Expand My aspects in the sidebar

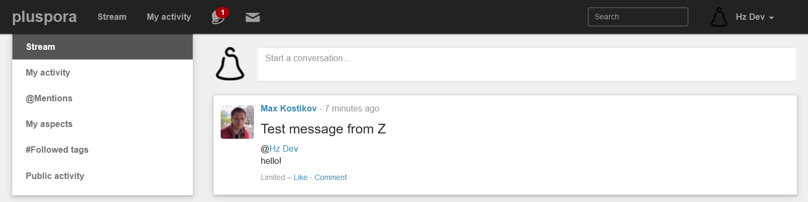103,124
